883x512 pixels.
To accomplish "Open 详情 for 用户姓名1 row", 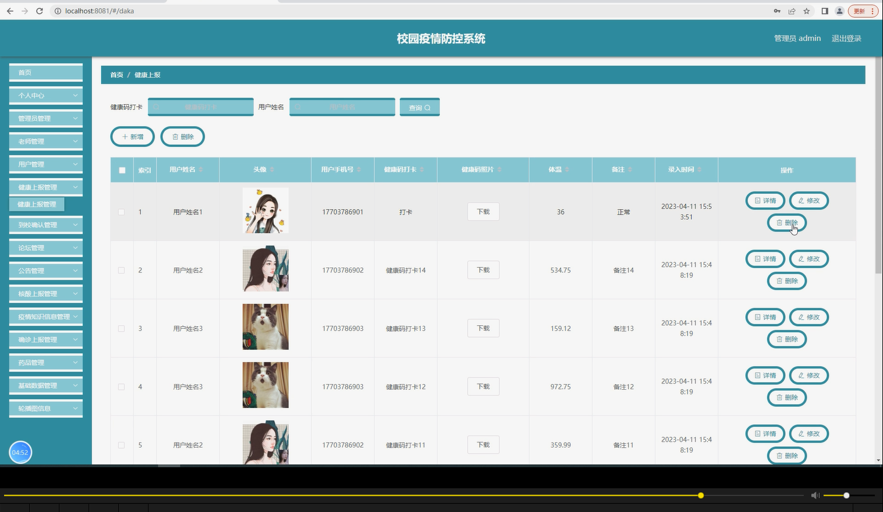I will 765,201.
